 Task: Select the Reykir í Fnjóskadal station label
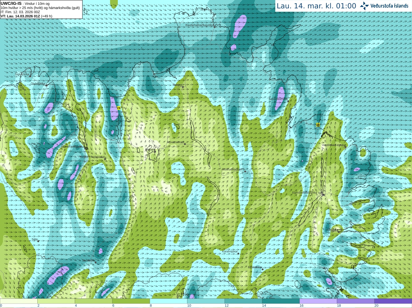92,157
